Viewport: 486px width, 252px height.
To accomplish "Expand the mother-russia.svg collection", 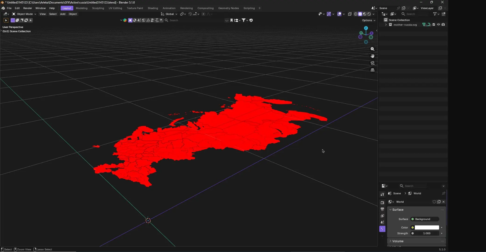I will coord(386,25).
